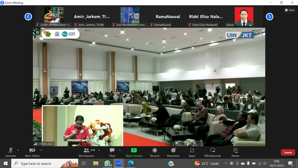This screenshot has height=168, width=298.
Task: Click the microphone tray icon
Action: click(x=248, y=163)
